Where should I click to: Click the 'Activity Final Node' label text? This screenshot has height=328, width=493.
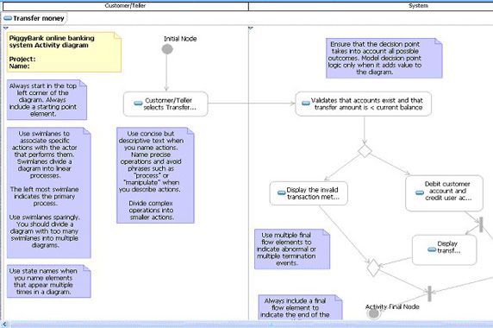pos(392,306)
